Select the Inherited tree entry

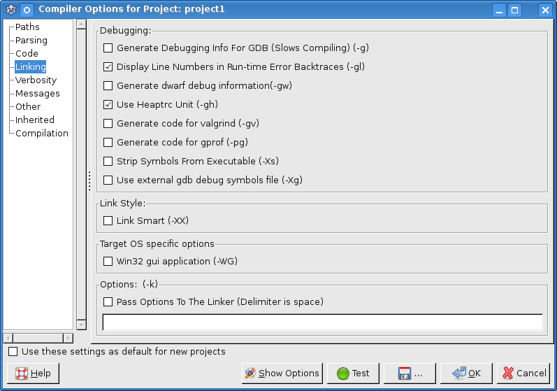coord(35,120)
